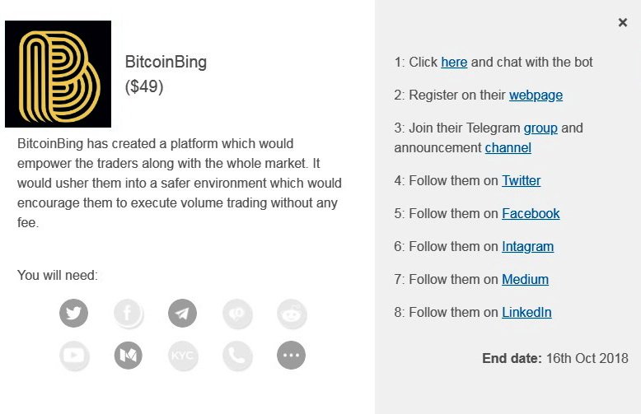641x414 pixels.
Task: Click the faded Facebook requirement icon
Action: (x=129, y=313)
